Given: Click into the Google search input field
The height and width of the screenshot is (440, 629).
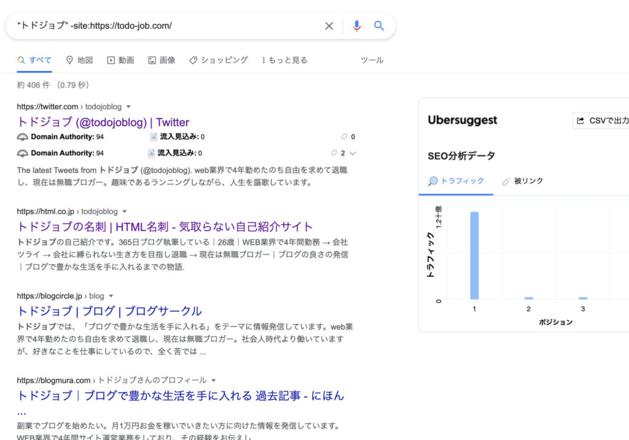Looking at the screenshot, I should (166, 26).
